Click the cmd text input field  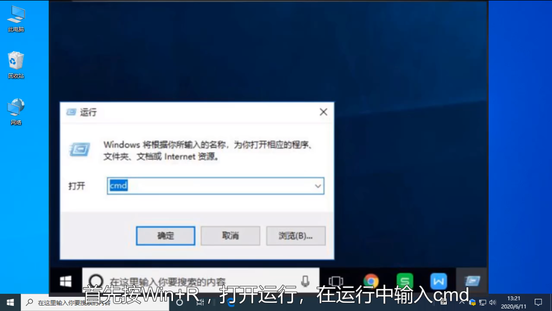coord(213,186)
